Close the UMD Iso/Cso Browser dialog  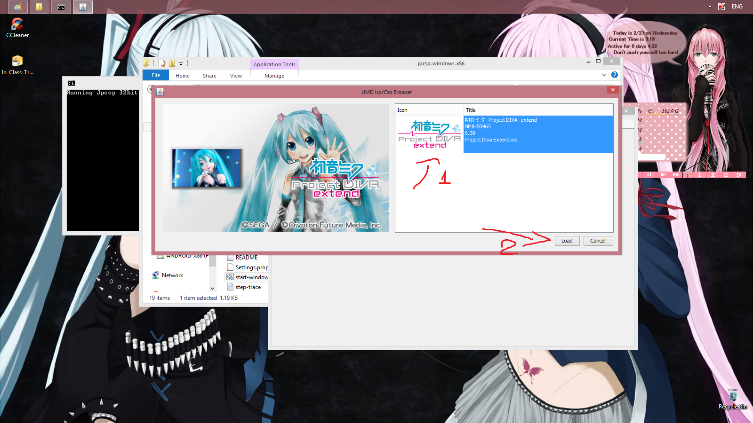pos(613,90)
